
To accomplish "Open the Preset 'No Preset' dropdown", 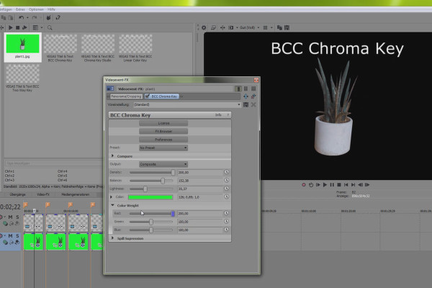I will tap(163, 148).
